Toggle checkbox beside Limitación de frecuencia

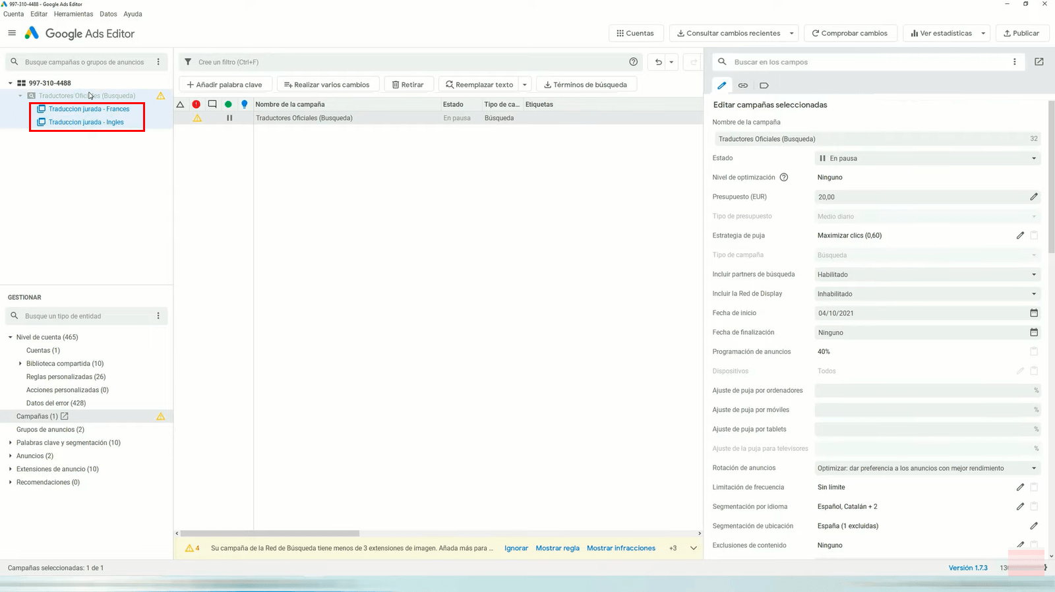point(1034,487)
